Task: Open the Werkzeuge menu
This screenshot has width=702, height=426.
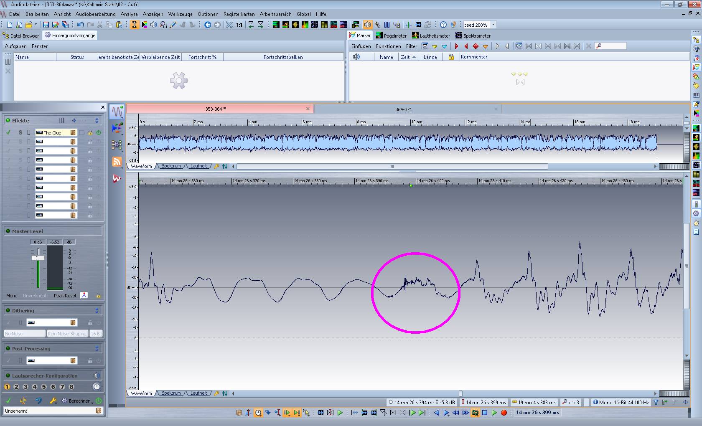Action: coord(180,14)
